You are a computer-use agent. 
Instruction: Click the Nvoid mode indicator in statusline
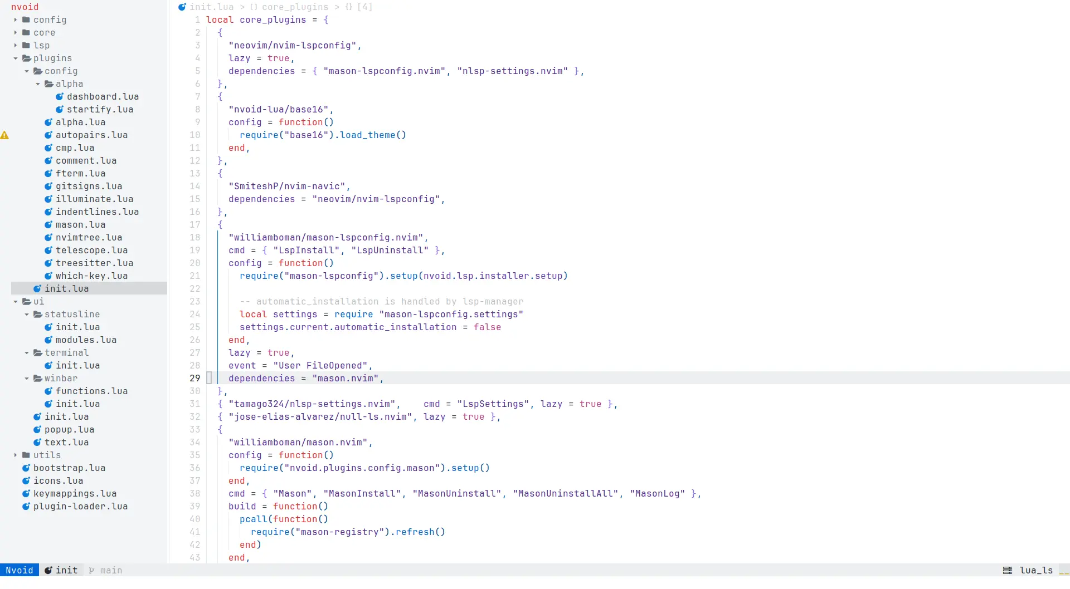click(x=20, y=571)
